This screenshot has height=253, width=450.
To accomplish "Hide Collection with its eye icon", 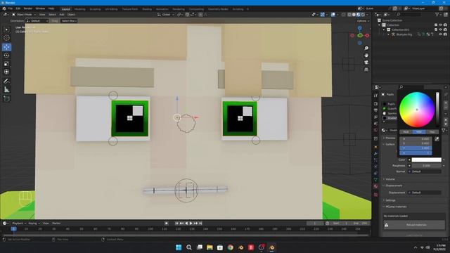I will click(x=441, y=25).
